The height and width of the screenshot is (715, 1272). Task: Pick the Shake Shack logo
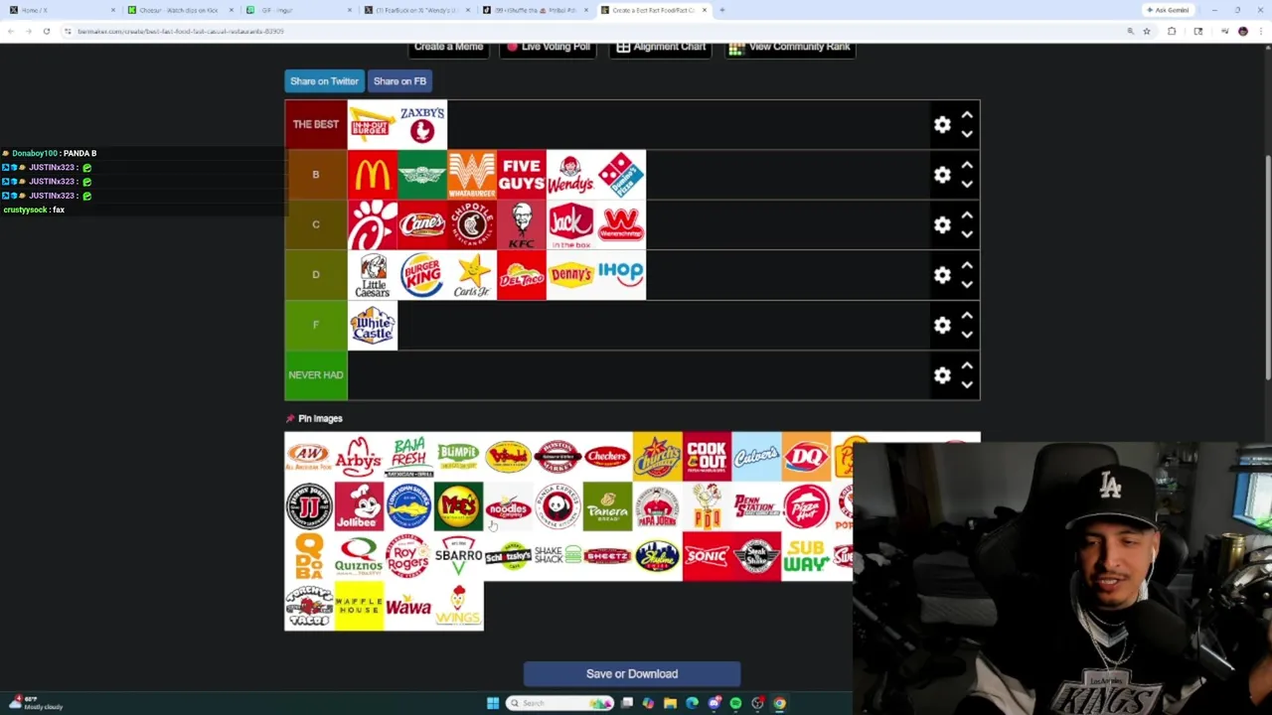coord(557,556)
